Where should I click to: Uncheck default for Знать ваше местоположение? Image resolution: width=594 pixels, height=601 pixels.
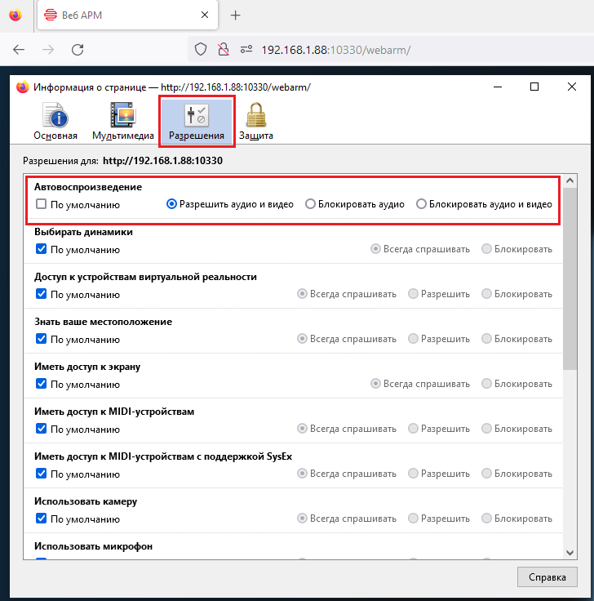tap(41, 339)
